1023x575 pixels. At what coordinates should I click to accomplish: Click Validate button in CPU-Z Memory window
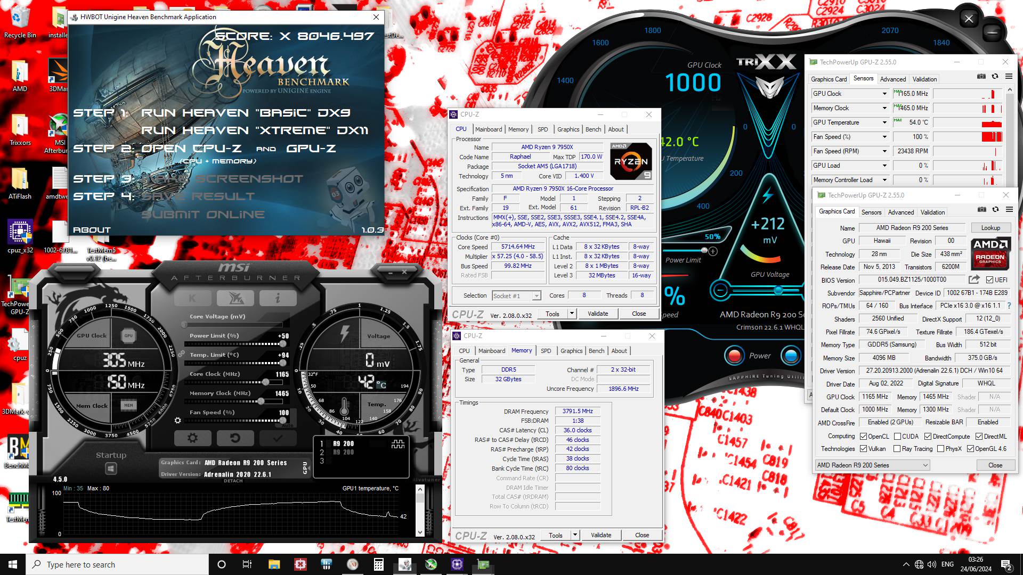(601, 535)
